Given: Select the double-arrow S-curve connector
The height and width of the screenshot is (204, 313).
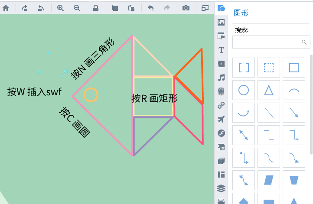Looking at the screenshot, I should point(244,180).
